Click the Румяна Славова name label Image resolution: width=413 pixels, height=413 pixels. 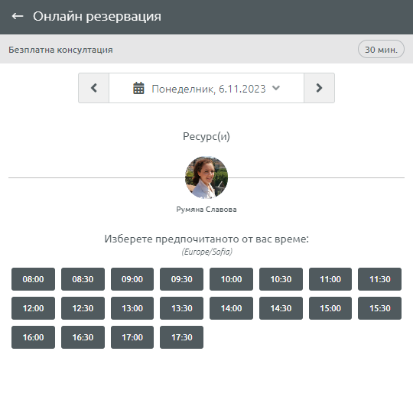pos(206,210)
